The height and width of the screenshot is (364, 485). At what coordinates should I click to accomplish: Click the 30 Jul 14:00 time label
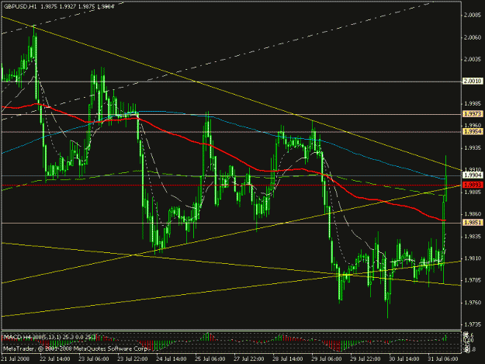pyautogui.click(x=404, y=359)
